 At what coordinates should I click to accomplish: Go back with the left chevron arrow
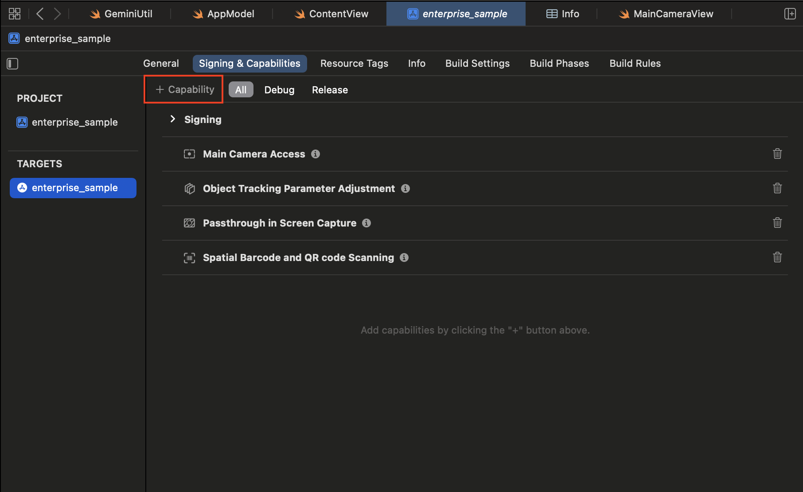[x=40, y=14]
